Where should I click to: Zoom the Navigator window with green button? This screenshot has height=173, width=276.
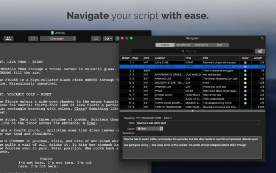click(x=131, y=38)
